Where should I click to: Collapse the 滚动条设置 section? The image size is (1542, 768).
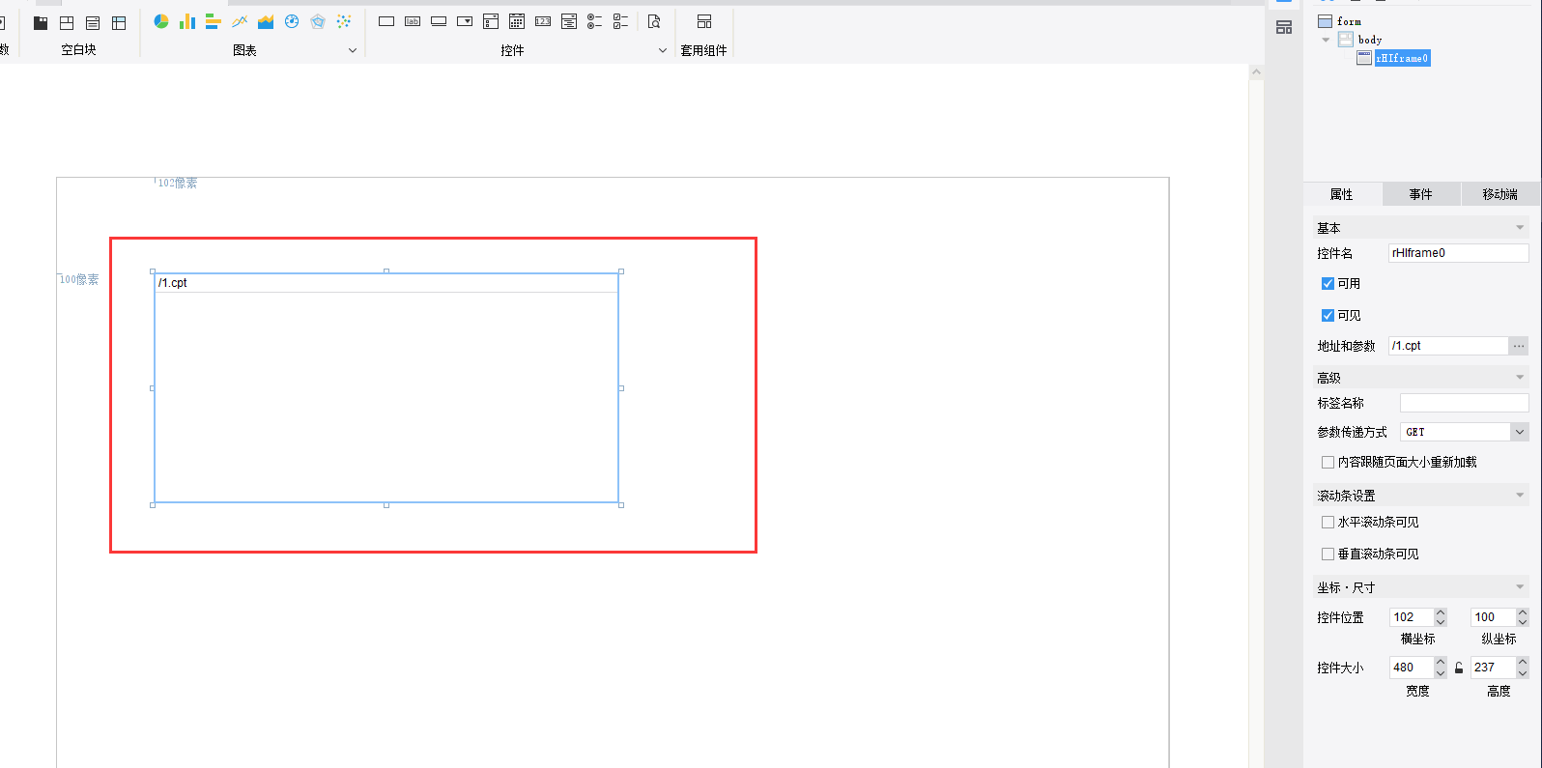(1520, 496)
